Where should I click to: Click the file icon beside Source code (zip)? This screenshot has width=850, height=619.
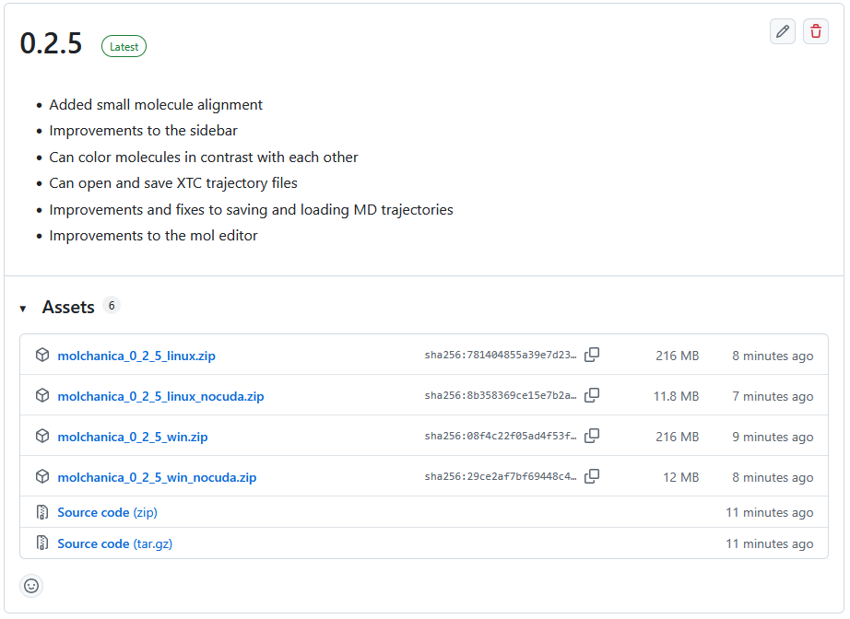[41, 511]
